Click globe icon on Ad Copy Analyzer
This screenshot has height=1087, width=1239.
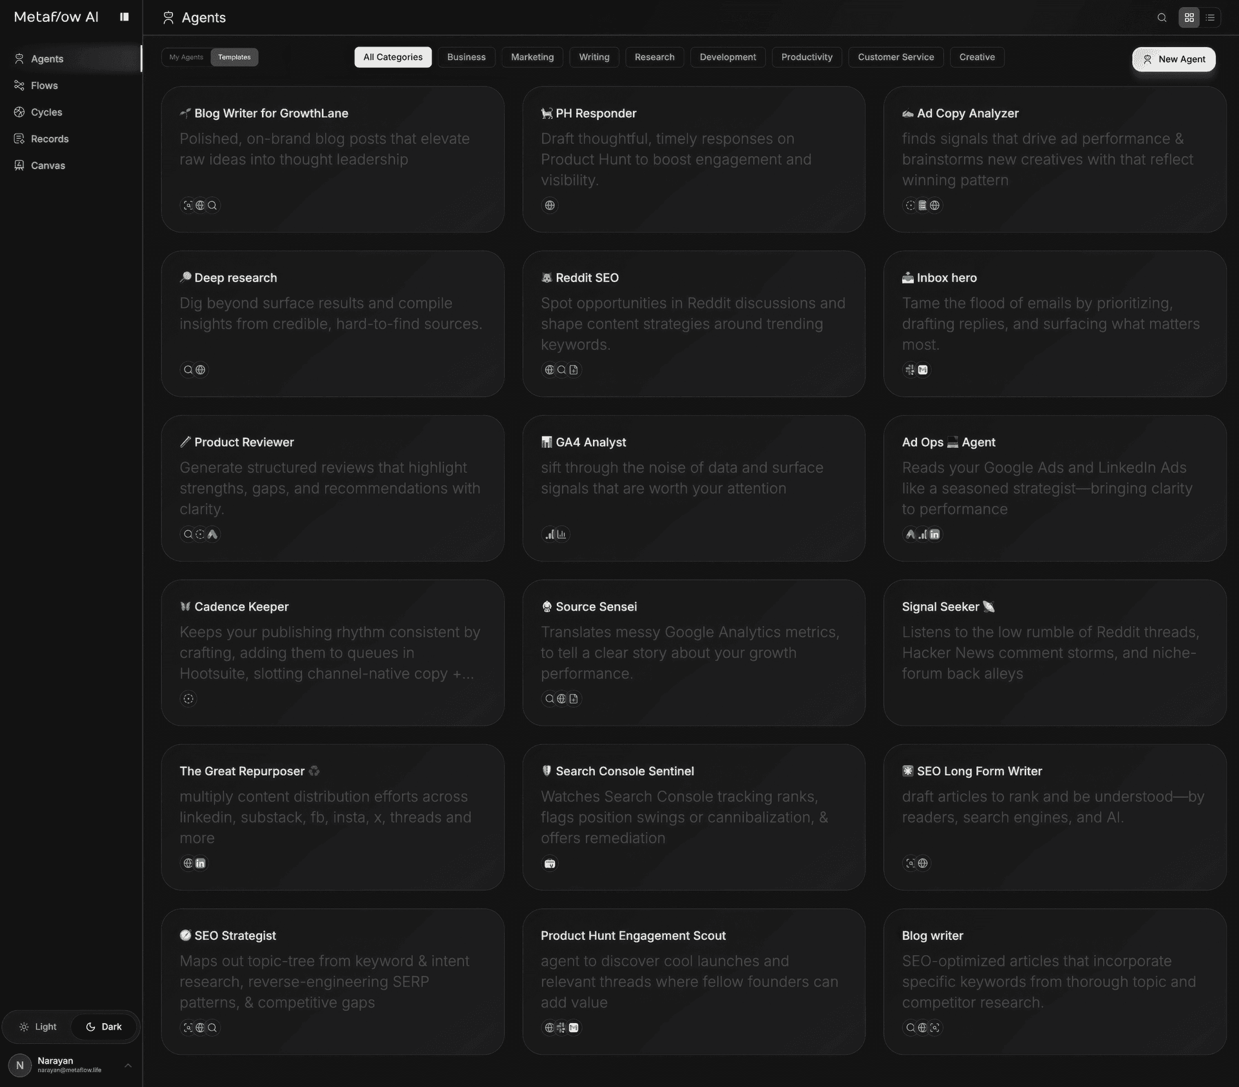pyautogui.click(x=934, y=205)
